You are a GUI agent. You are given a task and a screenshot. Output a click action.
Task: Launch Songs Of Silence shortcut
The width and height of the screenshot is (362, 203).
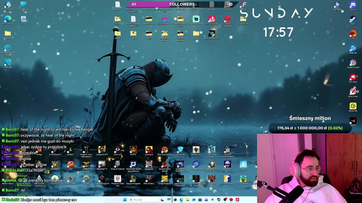pos(165,180)
